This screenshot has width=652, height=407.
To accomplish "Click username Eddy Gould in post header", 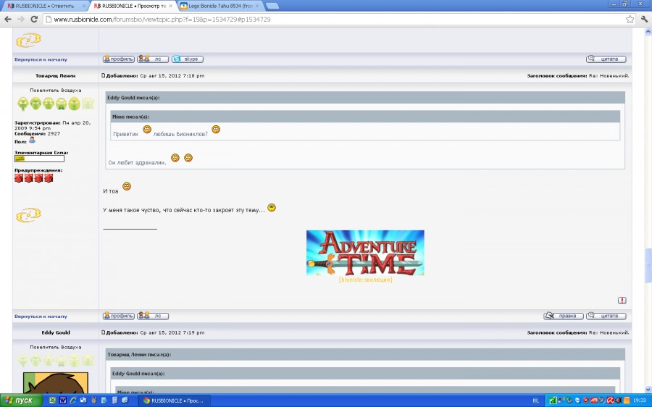I will point(56,332).
